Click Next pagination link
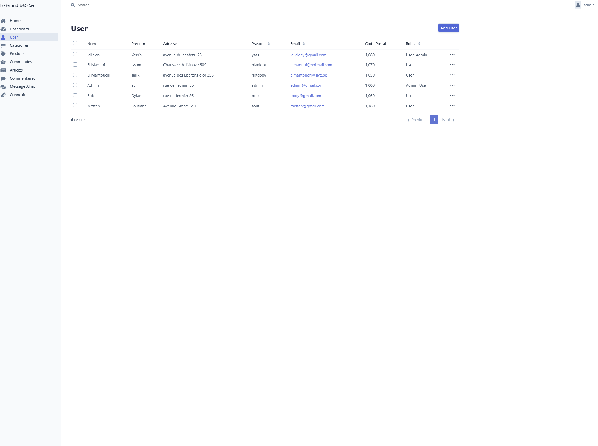 click(x=448, y=120)
